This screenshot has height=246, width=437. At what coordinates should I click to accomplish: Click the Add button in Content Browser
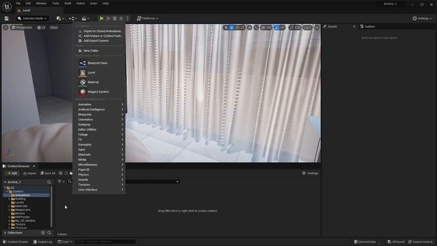pyautogui.click(x=12, y=173)
